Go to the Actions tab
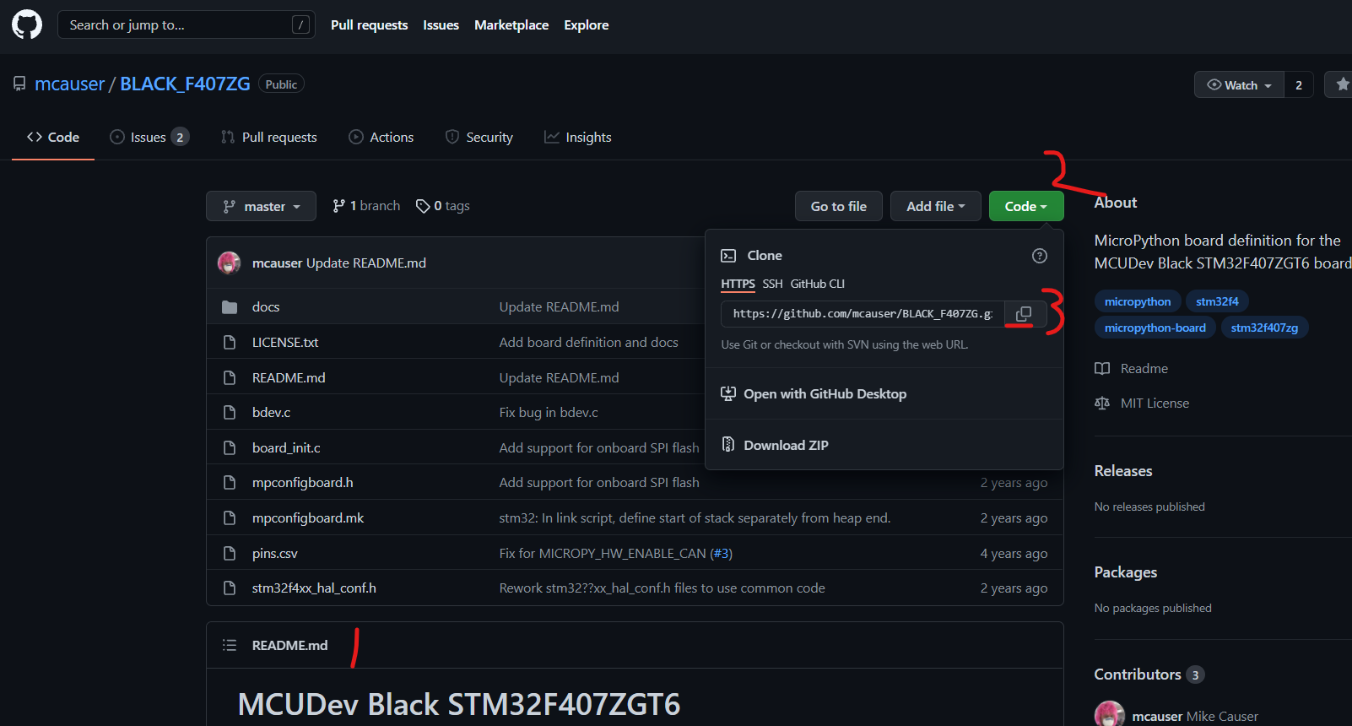The width and height of the screenshot is (1352, 726). coord(381,137)
